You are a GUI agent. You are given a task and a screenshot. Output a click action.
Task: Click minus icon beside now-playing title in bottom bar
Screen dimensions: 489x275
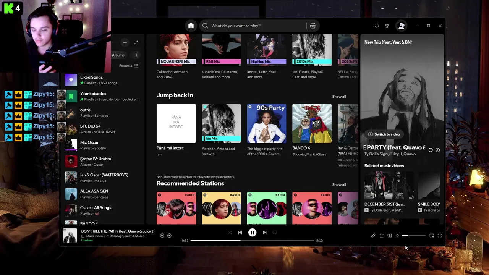162,236
